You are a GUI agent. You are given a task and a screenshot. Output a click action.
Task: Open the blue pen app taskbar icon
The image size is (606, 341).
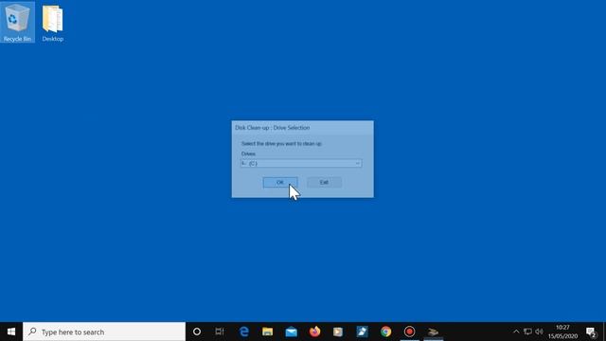point(362,332)
